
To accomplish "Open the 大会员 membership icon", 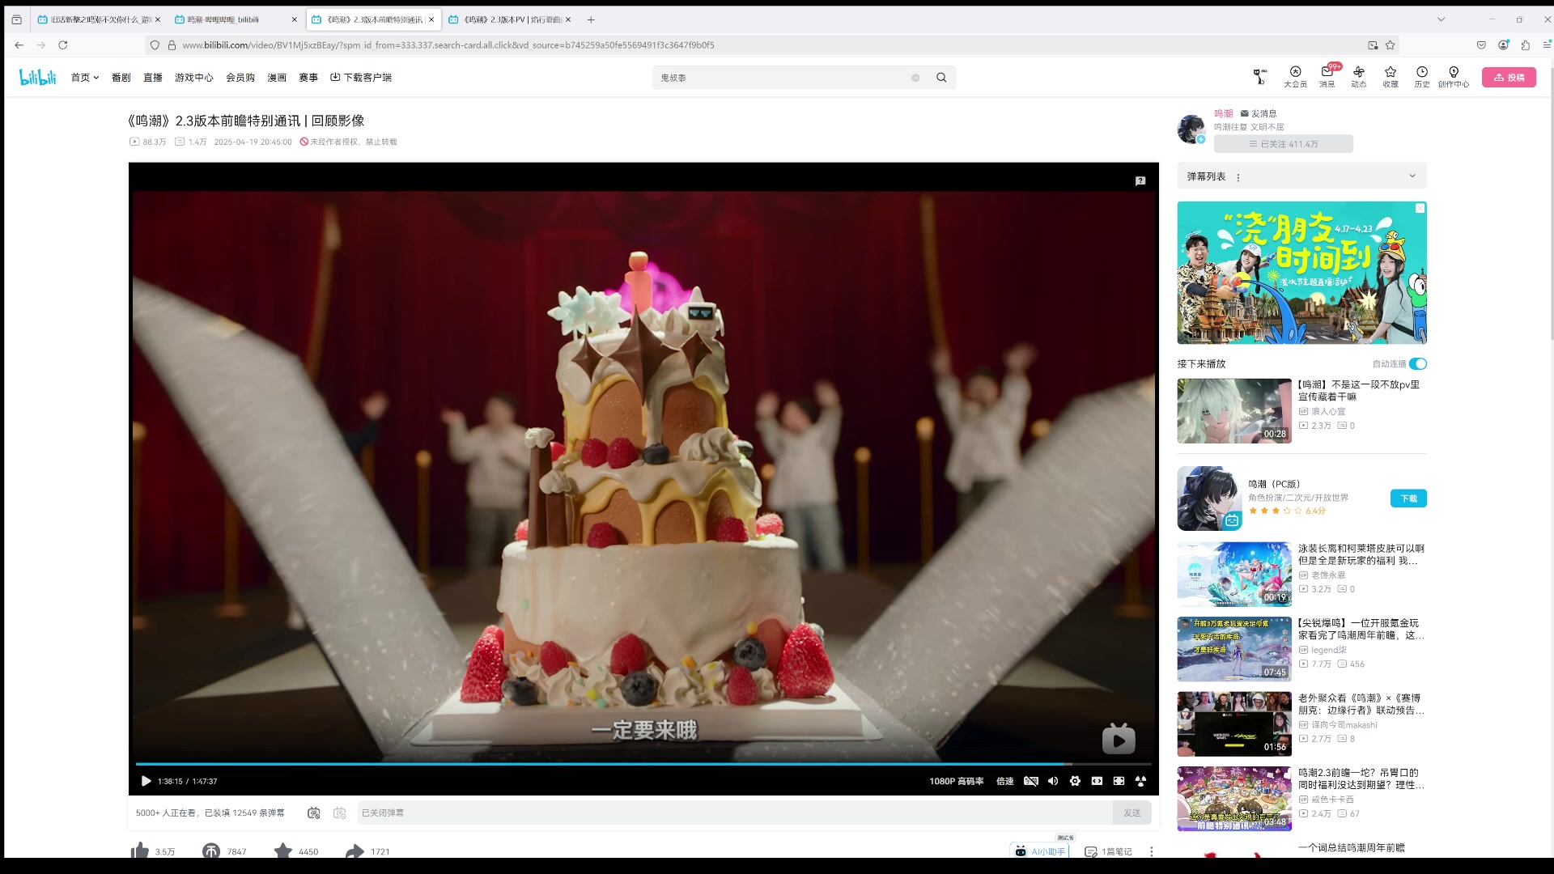I will pyautogui.click(x=1295, y=77).
